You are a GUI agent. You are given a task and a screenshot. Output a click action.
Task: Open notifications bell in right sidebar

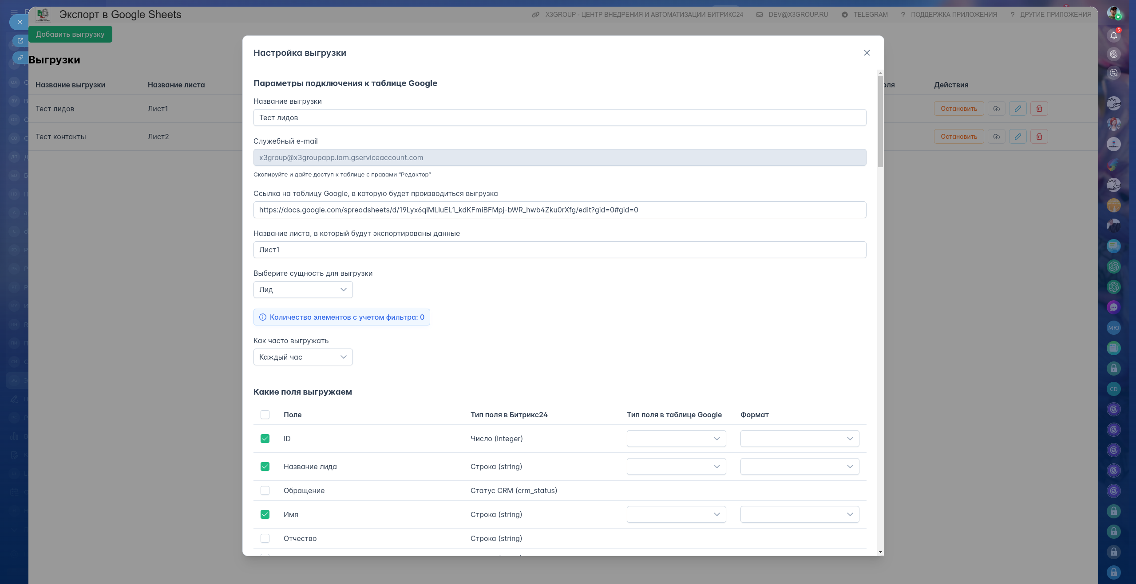pos(1113,35)
